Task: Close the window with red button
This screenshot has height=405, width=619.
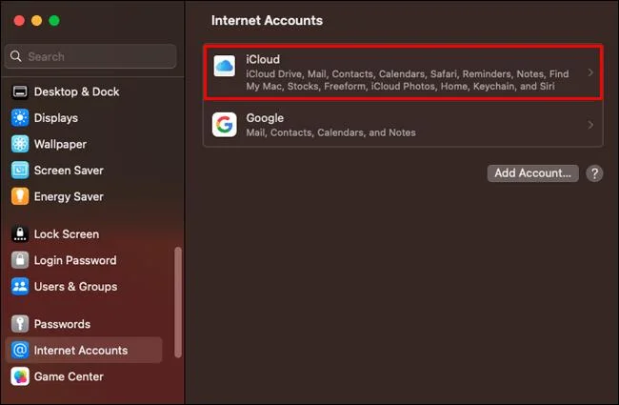Action: 19,21
